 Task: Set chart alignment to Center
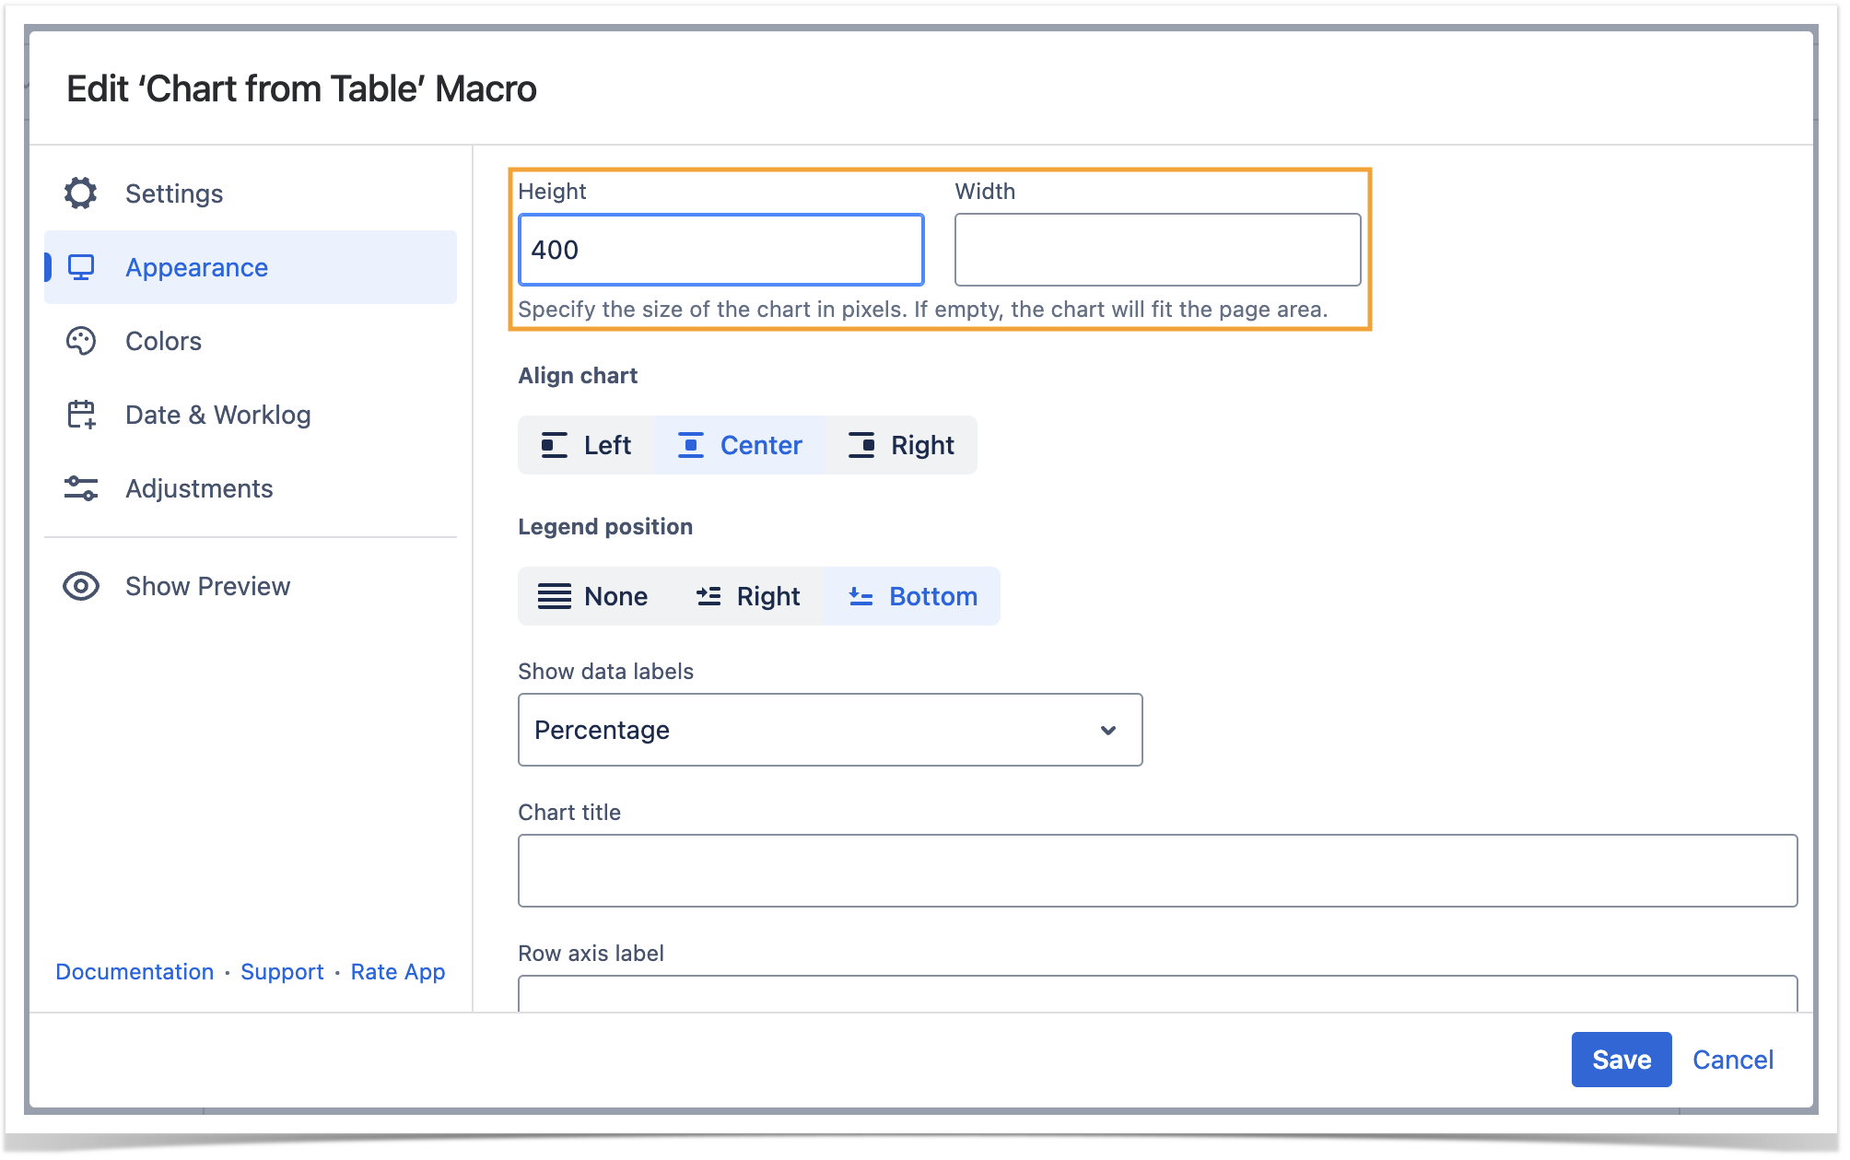(x=740, y=445)
